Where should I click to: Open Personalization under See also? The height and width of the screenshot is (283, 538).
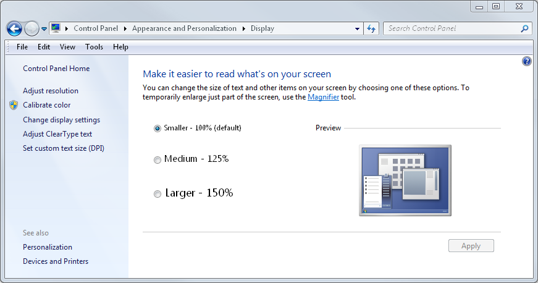48,247
